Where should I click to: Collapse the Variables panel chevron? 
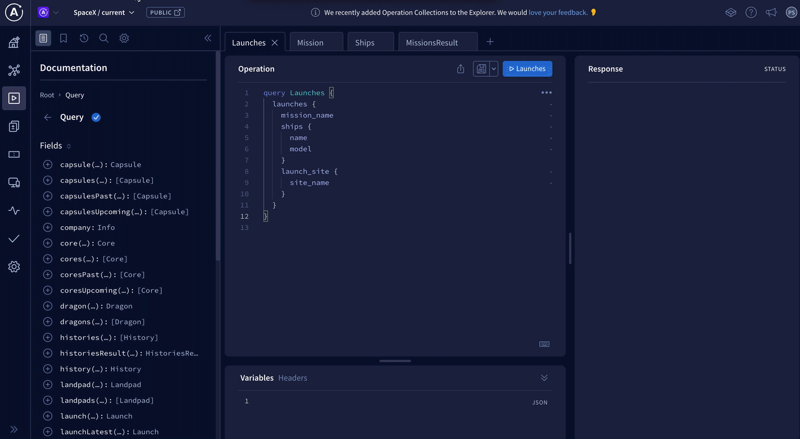(x=544, y=378)
